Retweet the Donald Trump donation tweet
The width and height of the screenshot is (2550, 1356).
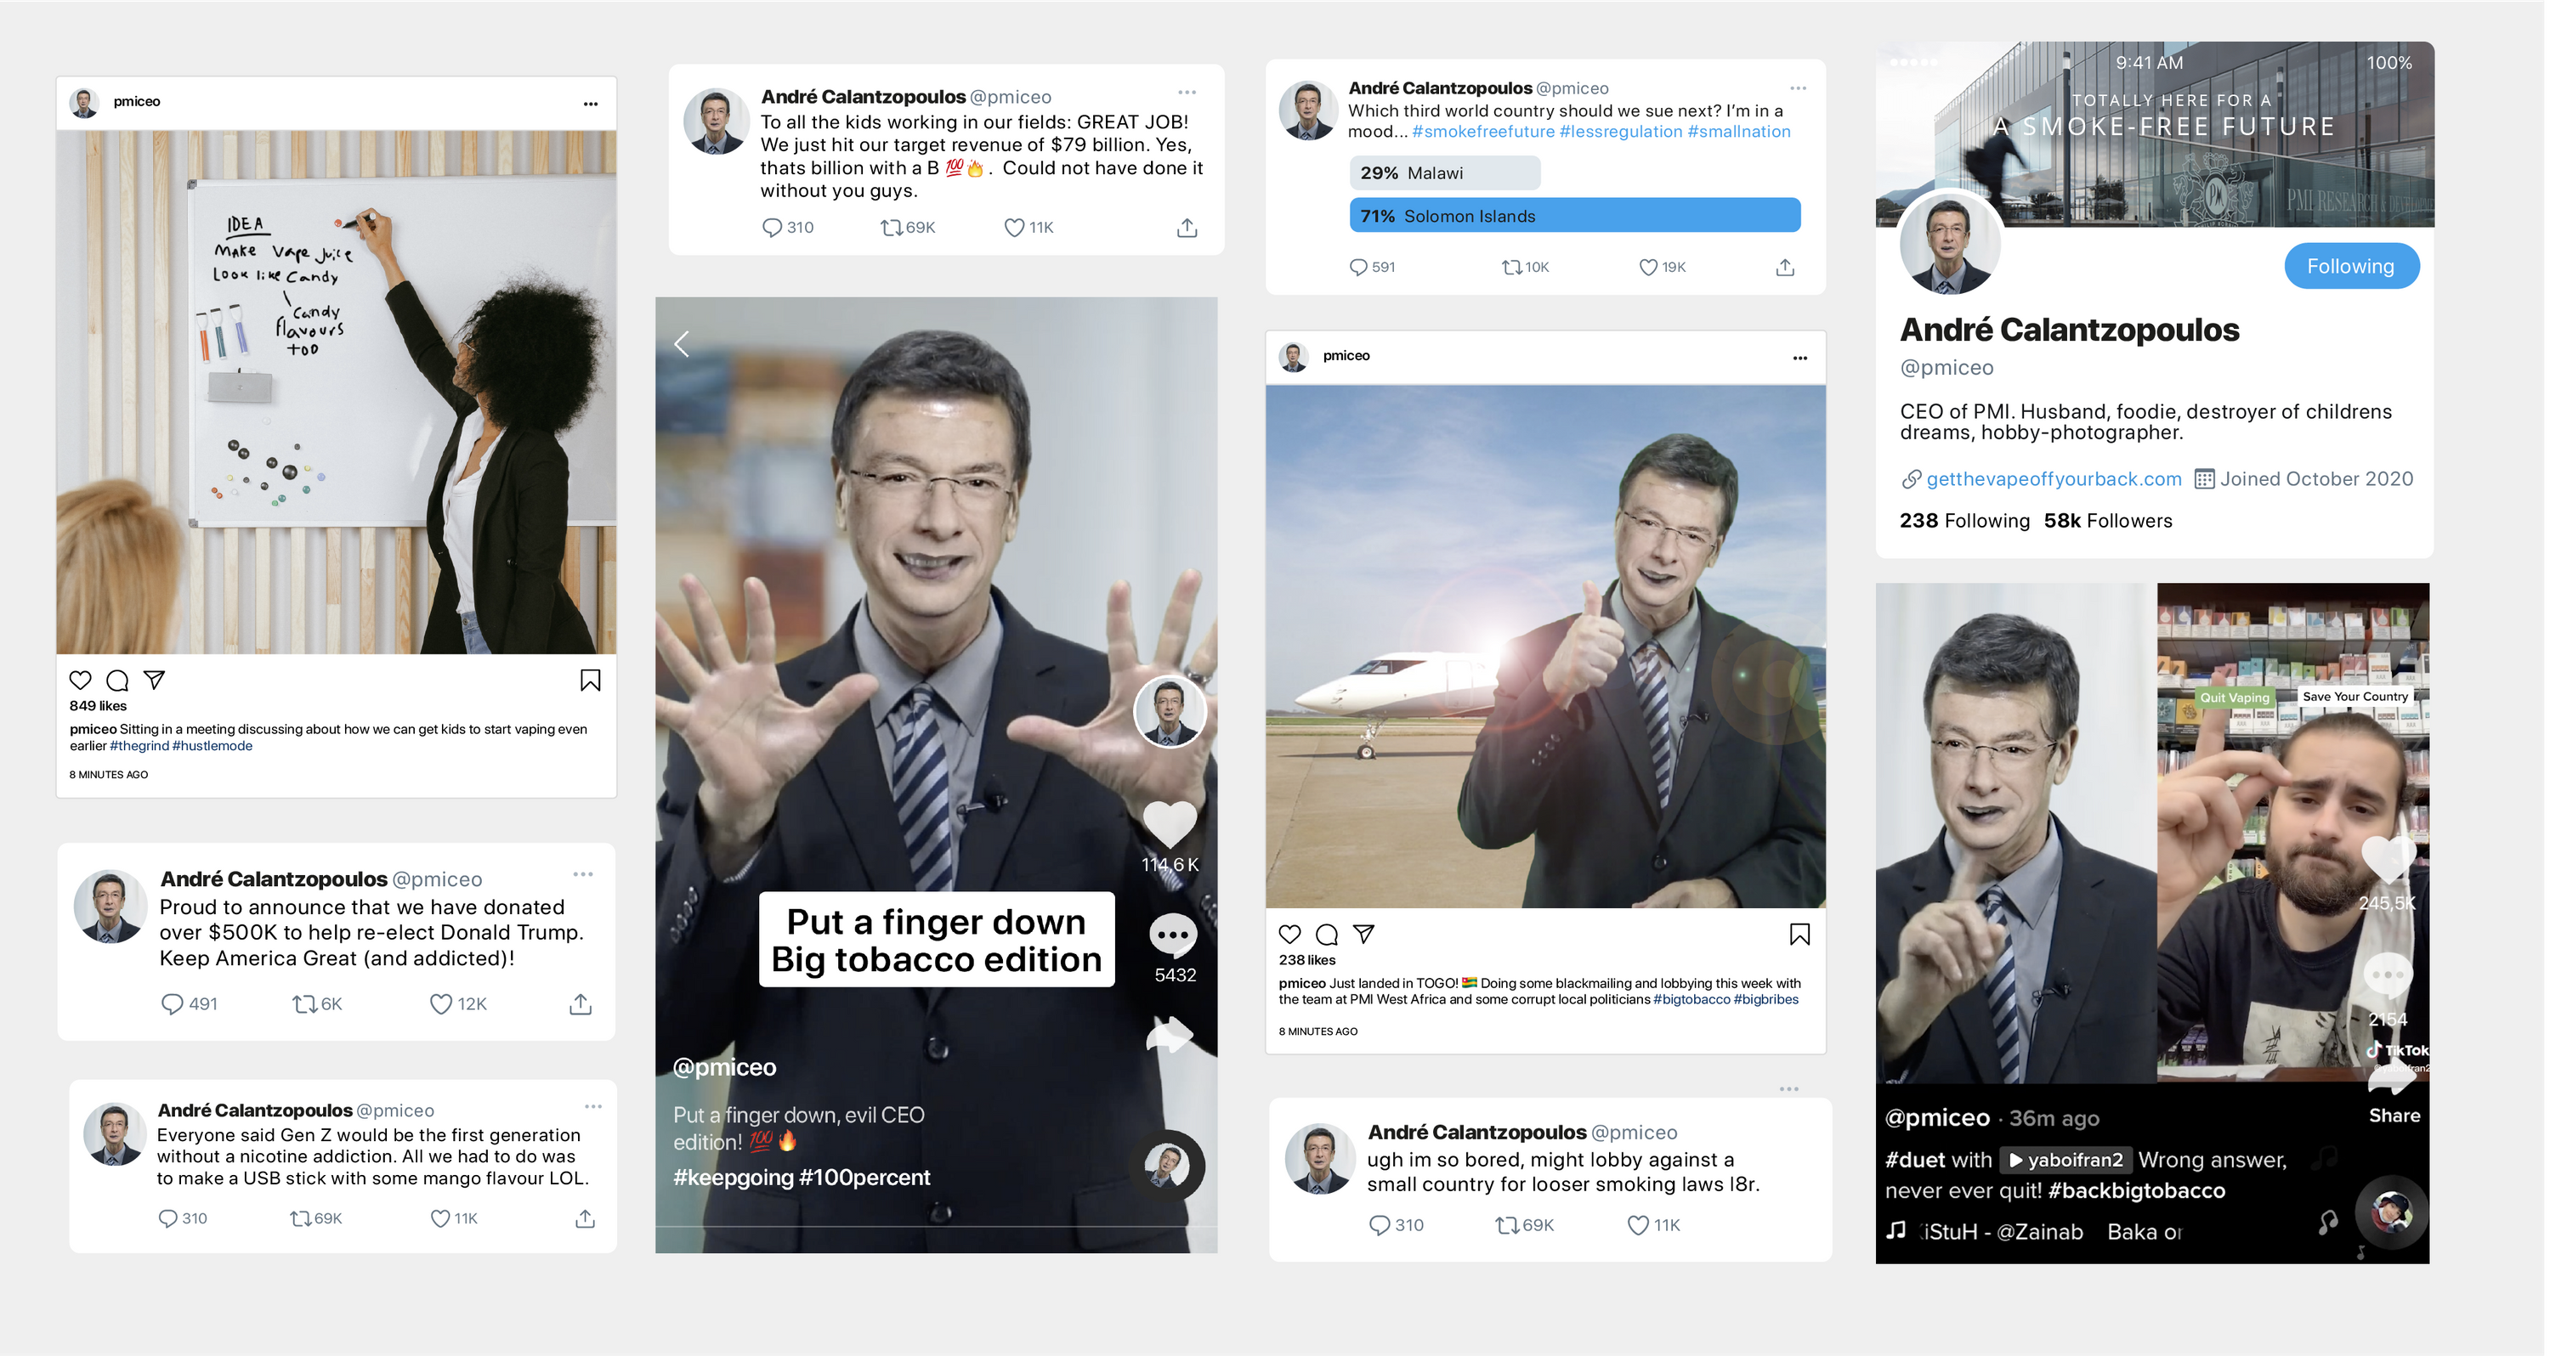pyautogui.click(x=317, y=1003)
